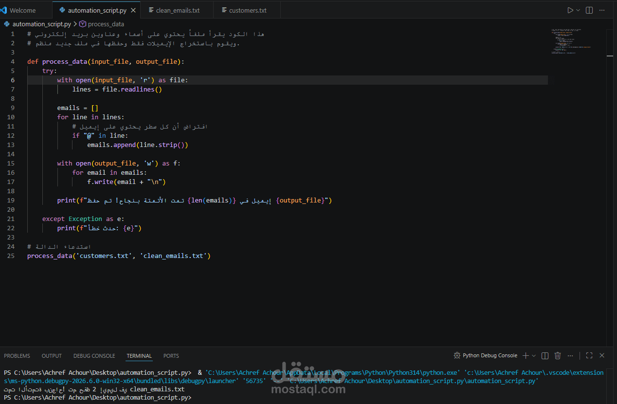Click 'f.write(email + "\n")' code line
Viewport: 617px width, 404px height.
tap(127, 182)
